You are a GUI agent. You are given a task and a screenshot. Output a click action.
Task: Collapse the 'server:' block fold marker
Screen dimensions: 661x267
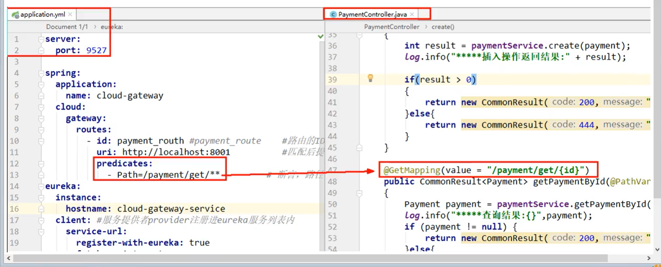pyautogui.click(x=41, y=39)
